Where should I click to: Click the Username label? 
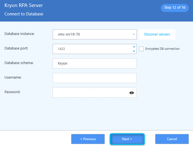pos(13,77)
